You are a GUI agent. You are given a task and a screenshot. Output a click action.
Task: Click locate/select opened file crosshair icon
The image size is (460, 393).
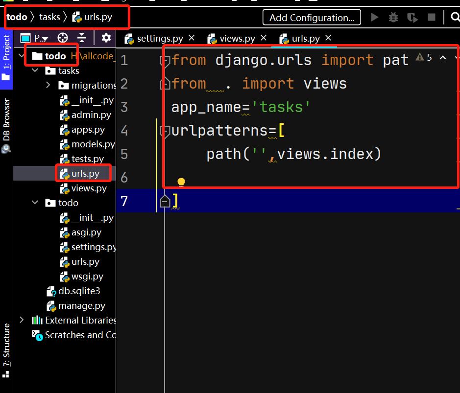point(63,38)
